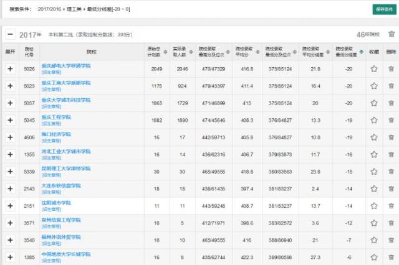This screenshot has height=265, width=399.
Task: Open admissions charter link under school 5026
Action: point(51,72)
